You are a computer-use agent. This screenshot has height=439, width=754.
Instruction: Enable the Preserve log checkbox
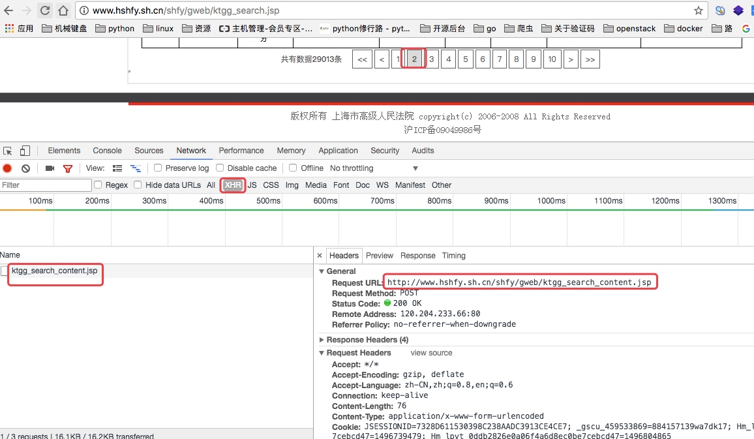point(158,168)
